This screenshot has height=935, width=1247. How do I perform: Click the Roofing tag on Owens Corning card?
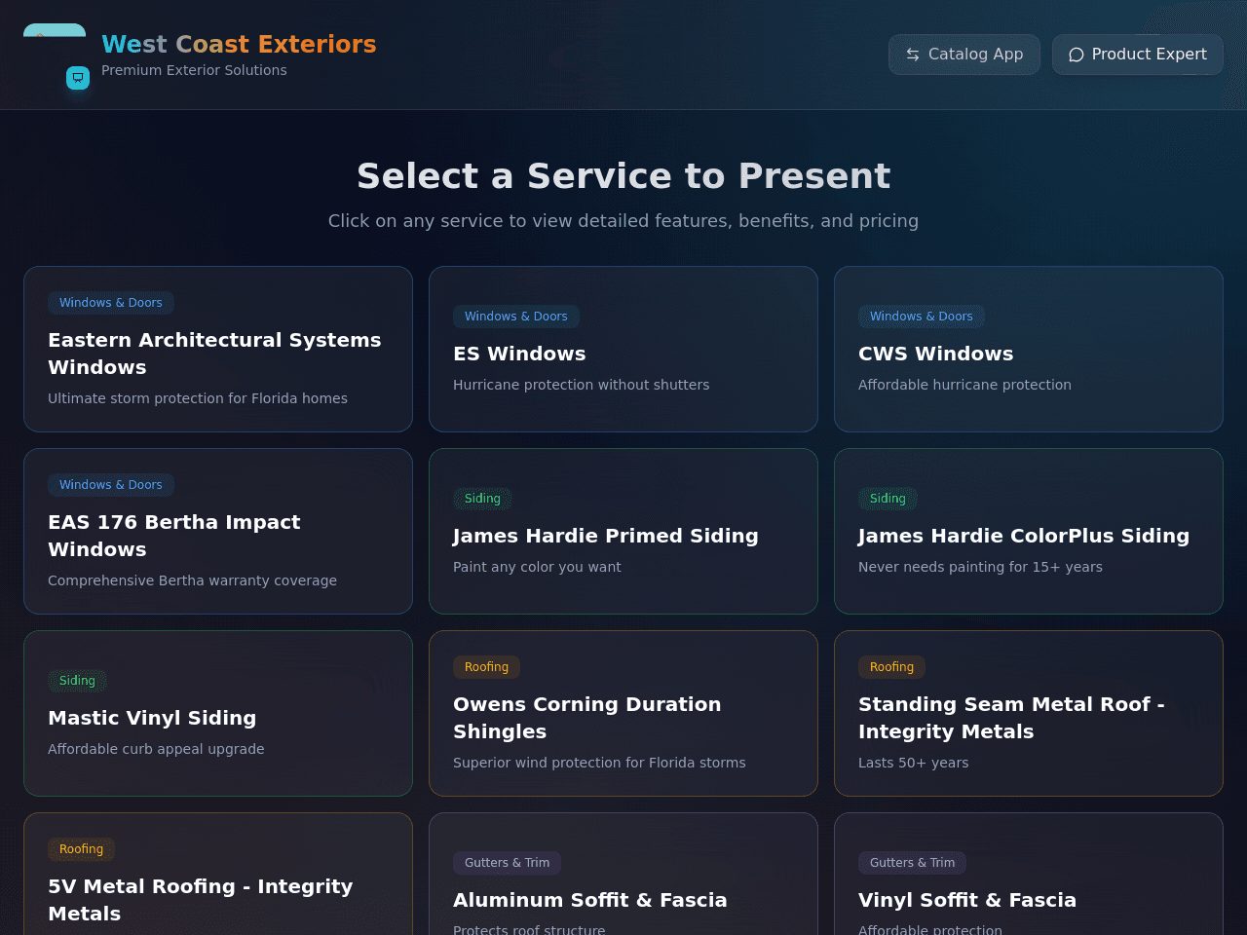pyautogui.click(x=486, y=667)
